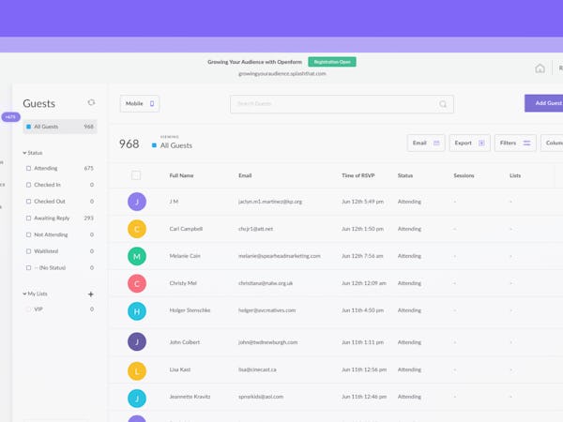Screen dimensions: 563x422
Task: Sort by Sessions column header
Action: coord(464,175)
